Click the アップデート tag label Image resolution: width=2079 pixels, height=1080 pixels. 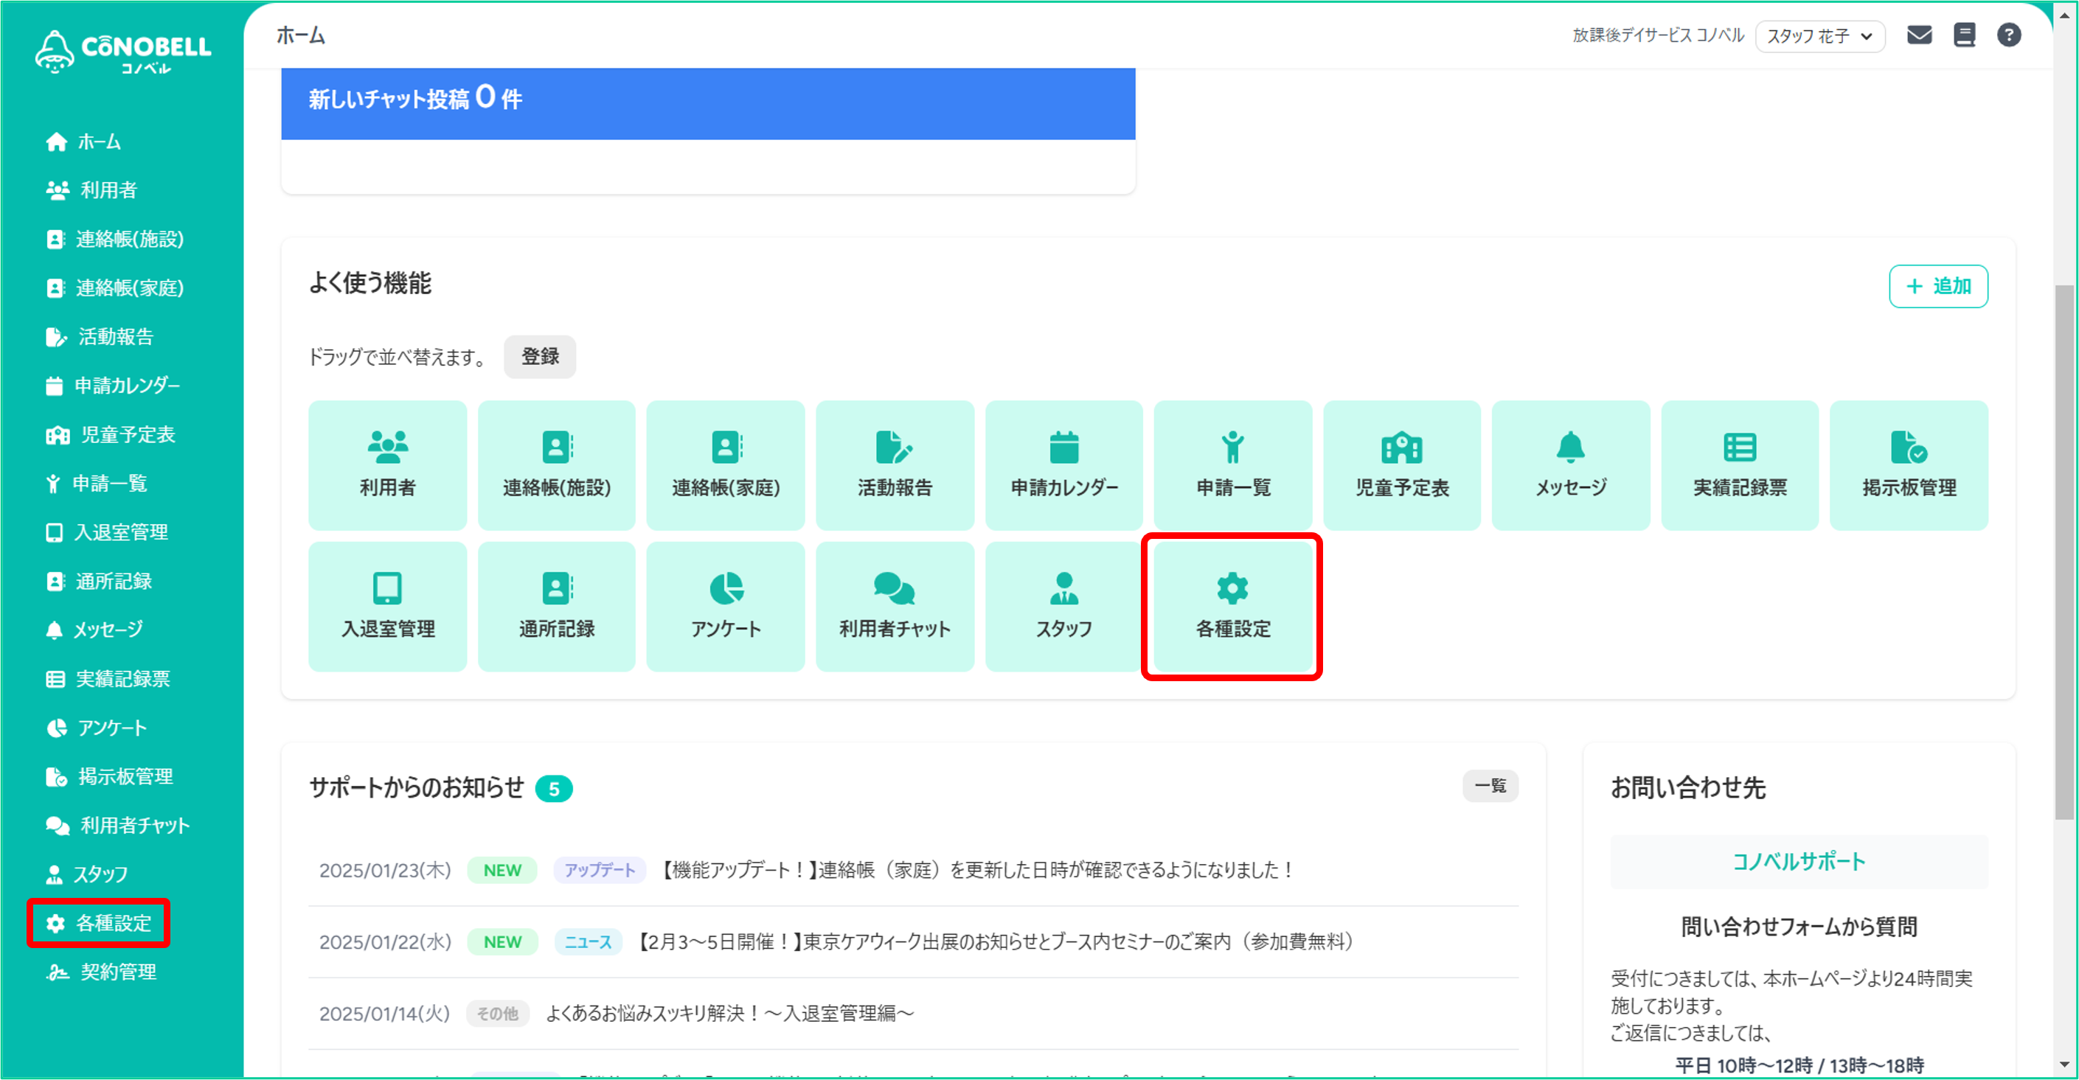pos(600,871)
